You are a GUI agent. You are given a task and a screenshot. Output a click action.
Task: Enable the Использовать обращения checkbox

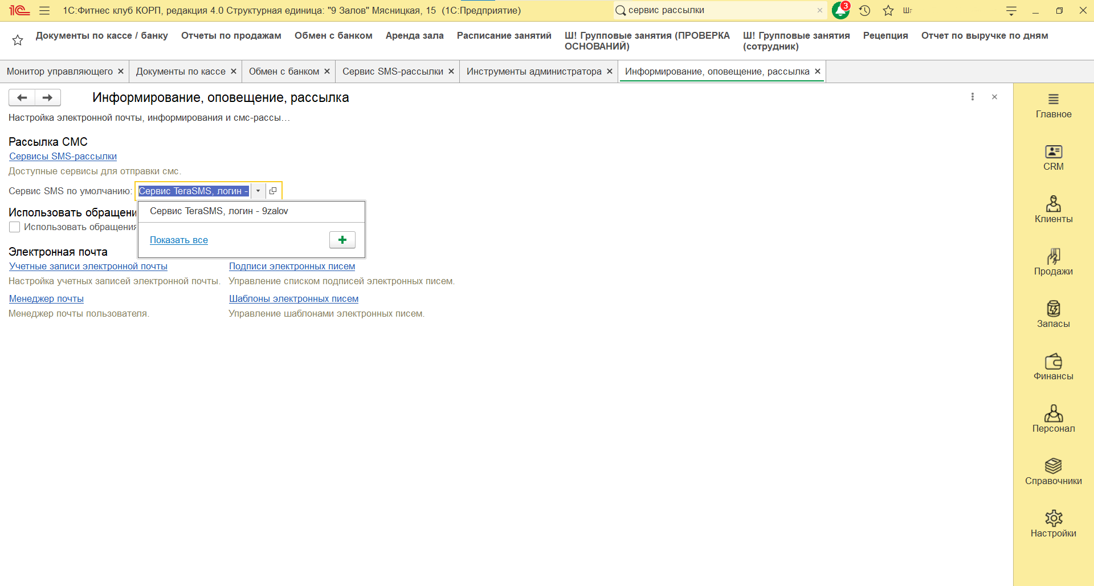[x=14, y=227]
